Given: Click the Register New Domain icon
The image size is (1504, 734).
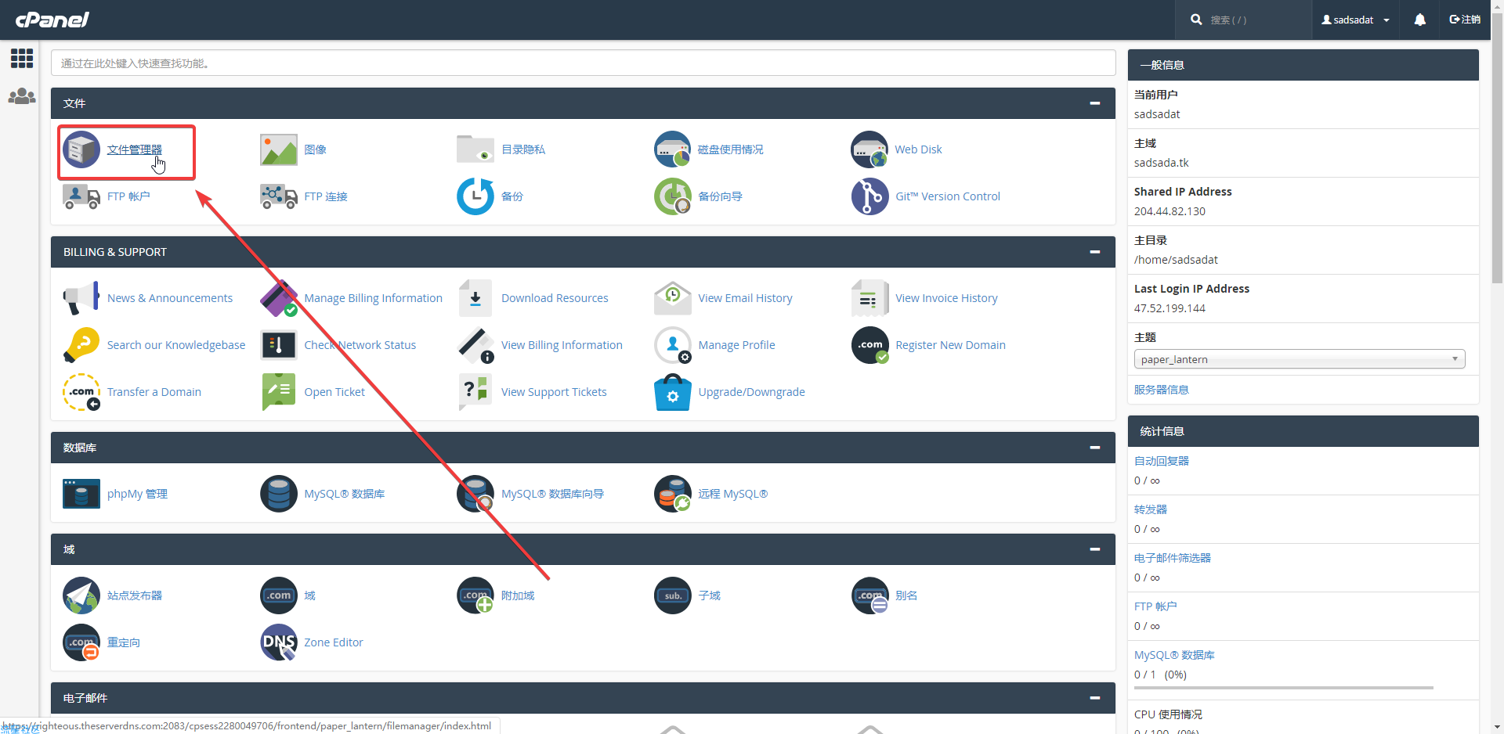Looking at the screenshot, I should (870, 345).
